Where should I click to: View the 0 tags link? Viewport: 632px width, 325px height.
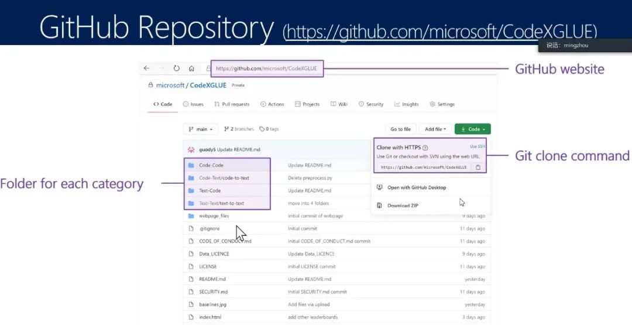pyautogui.click(x=269, y=129)
